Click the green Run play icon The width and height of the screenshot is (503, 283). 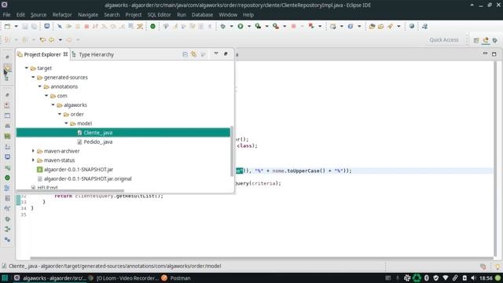click(x=240, y=26)
